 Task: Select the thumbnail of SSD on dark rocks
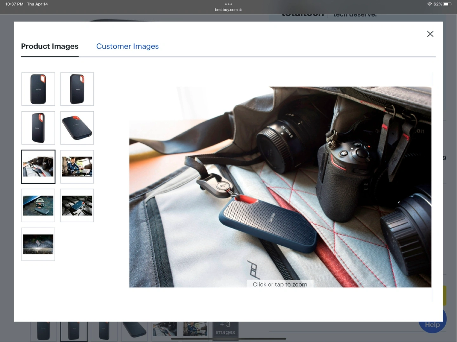click(77, 205)
